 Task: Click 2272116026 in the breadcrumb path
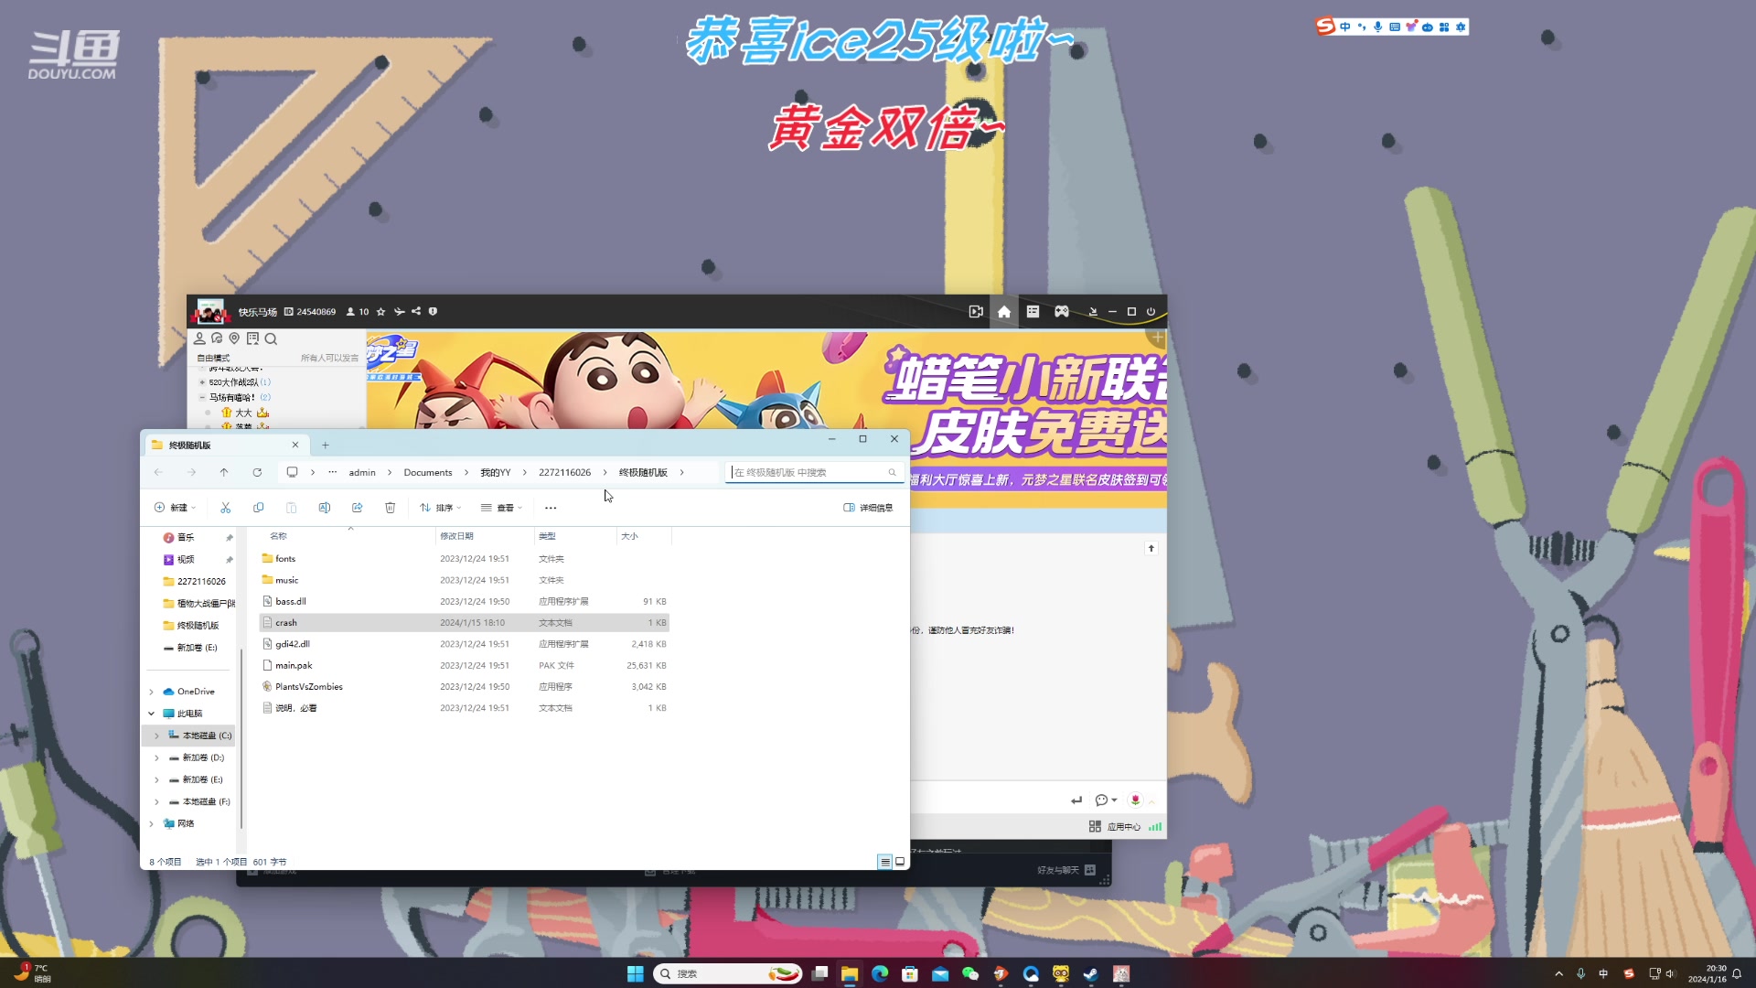coord(564,472)
